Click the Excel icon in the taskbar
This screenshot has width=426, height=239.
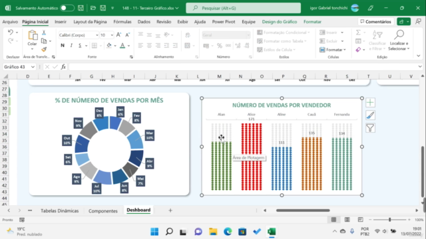[272, 232]
